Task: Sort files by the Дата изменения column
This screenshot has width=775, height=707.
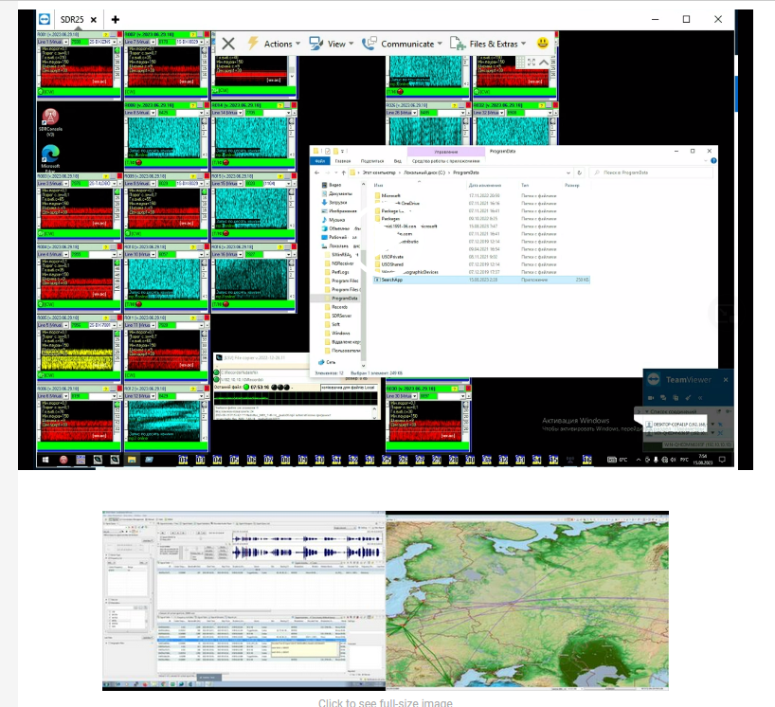Action: pyautogui.click(x=485, y=186)
